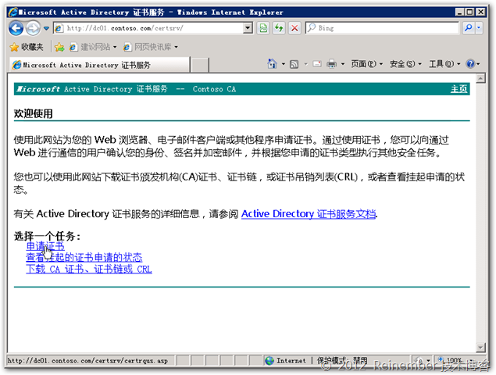Click the status bar URL text
Image resolution: width=496 pixels, height=375 pixels.
[87, 361]
